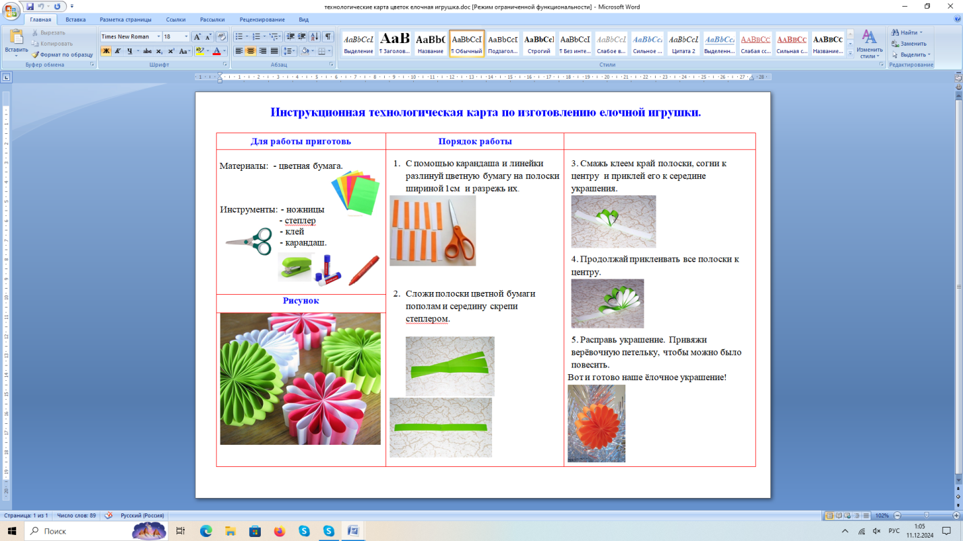This screenshot has width=963, height=541.
Task: Click the Grow Font icon
Action: point(197,36)
